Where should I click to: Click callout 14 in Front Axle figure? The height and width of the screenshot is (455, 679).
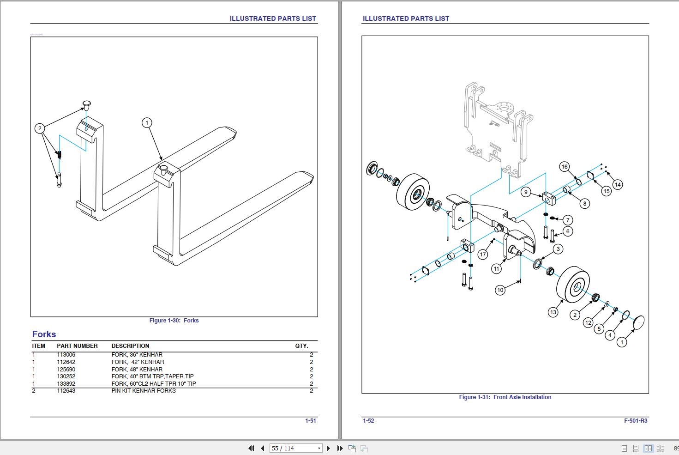pyautogui.click(x=618, y=185)
